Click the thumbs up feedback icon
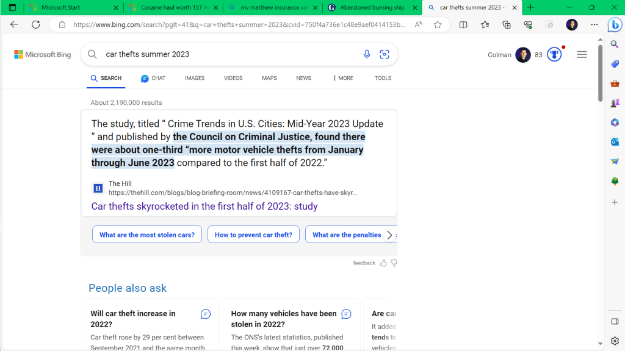 (x=383, y=263)
